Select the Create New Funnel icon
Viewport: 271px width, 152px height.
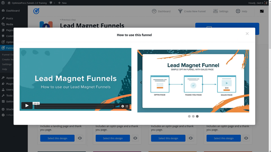(x=180, y=11)
